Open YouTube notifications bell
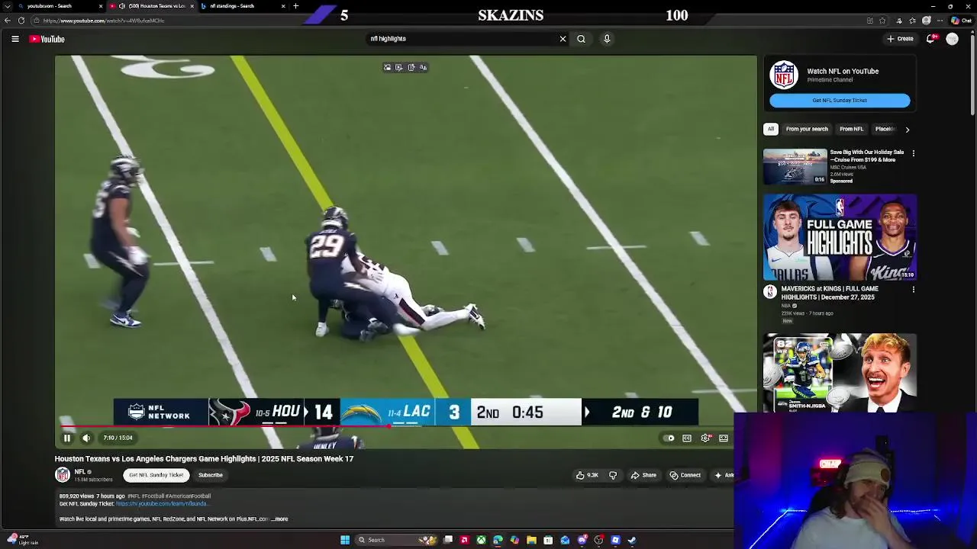 pyautogui.click(x=930, y=39)
